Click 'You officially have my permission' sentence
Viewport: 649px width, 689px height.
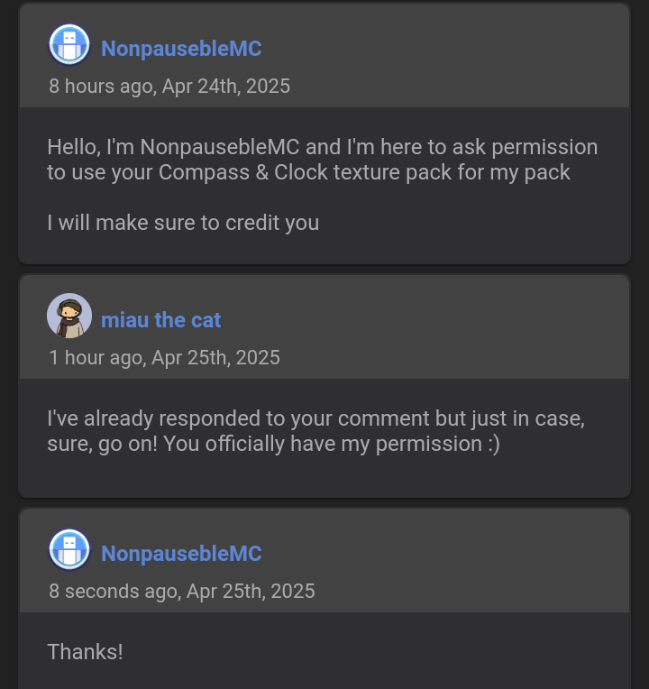[323, 444]
